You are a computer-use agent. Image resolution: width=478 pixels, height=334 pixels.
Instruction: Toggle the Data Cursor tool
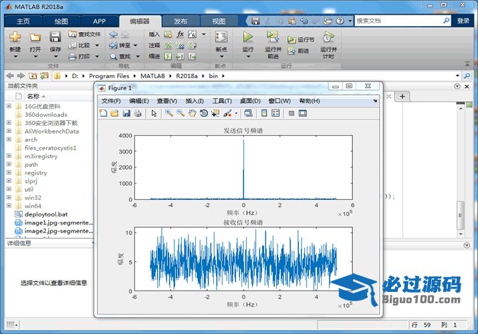[215, 114]
